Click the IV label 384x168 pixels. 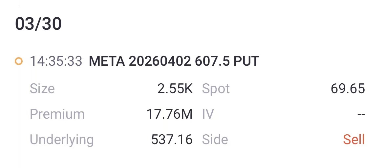coord(208,114)
